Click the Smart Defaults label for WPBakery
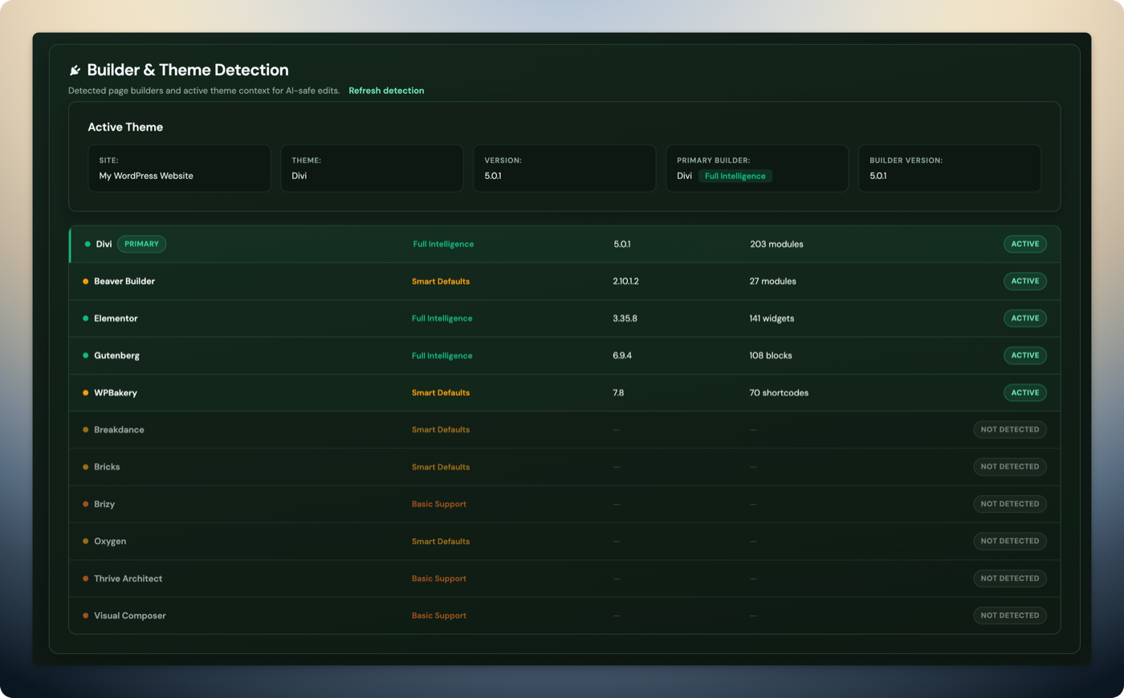This screenshot has width=1124, height=698. (x=440, y=392)
